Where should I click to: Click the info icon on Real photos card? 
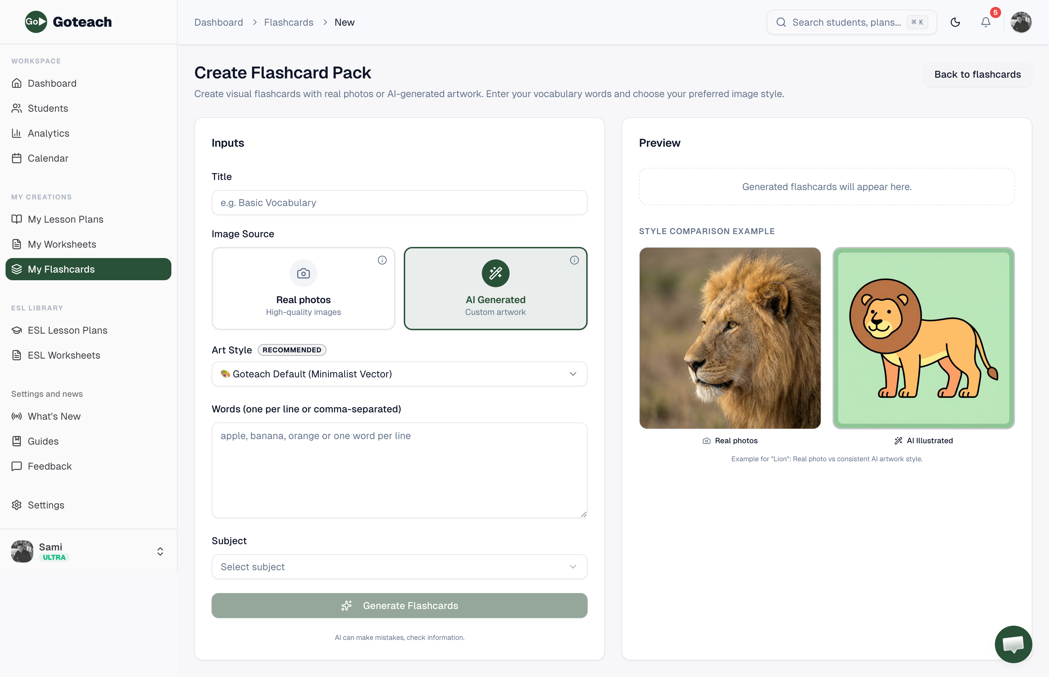382,260
